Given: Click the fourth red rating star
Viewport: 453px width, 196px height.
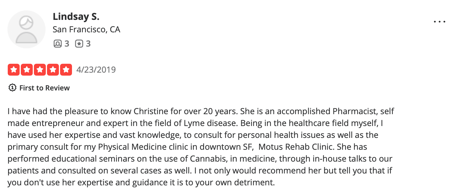Looking at the screenshot, I should [53, 70].
